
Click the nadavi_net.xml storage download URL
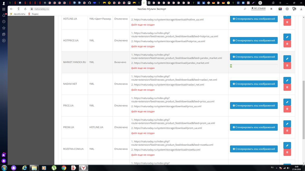(x=169, y=85)
